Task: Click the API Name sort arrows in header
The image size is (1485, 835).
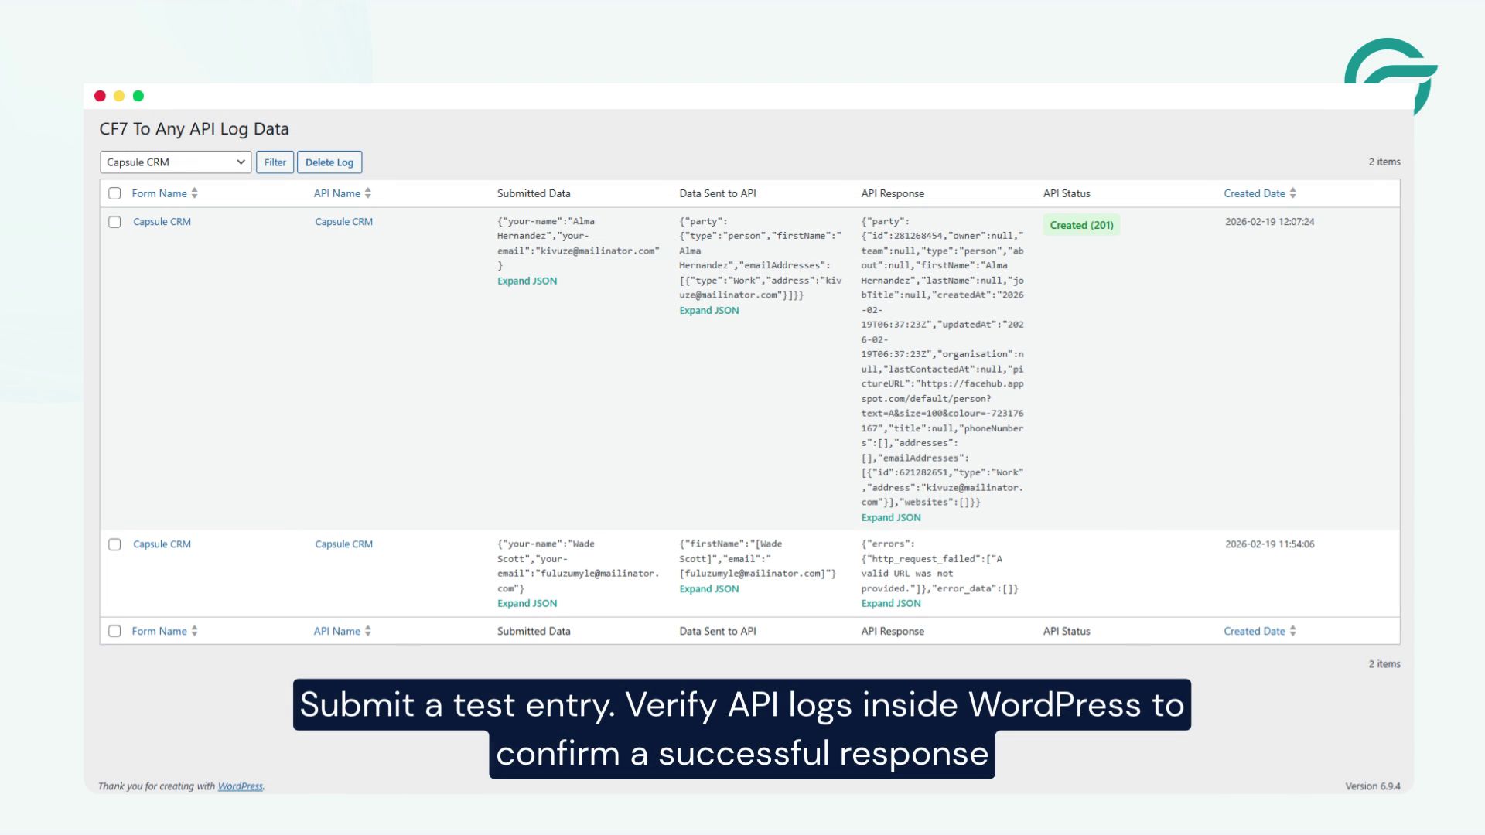Action: pos(367,193)
